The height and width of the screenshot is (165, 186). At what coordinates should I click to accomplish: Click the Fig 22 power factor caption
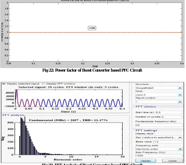tap(92, 70)
